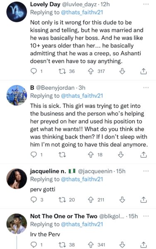Downvote the 'Irv the Perv' tweet
156x249 pixels.
[122, 244]
